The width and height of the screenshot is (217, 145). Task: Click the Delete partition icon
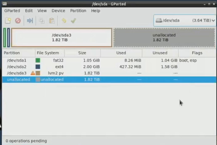(x=18, y=21)
